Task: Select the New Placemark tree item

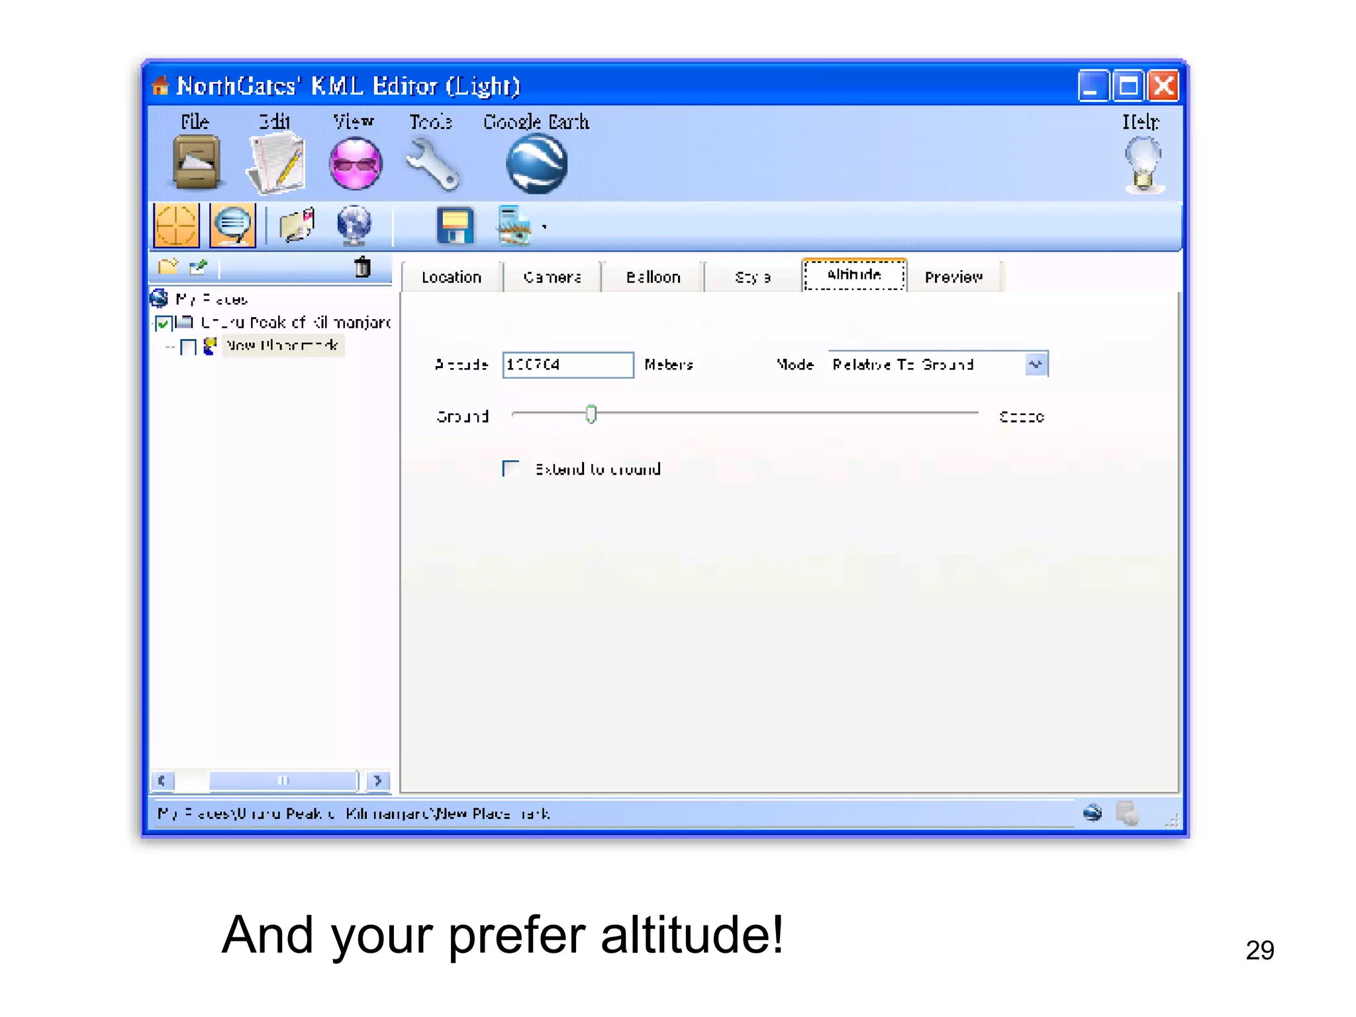Action: [x=283, y=345]
